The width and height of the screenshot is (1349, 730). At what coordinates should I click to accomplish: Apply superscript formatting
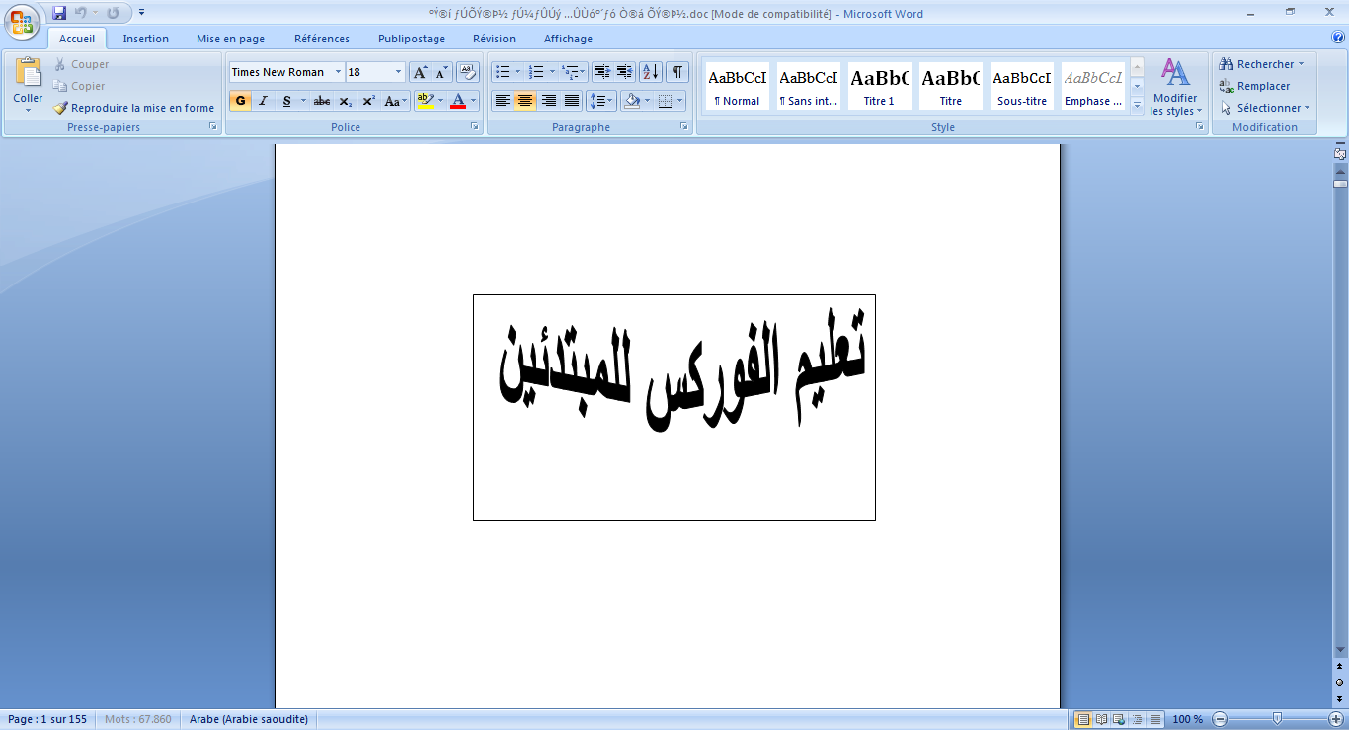click(368, 101)
